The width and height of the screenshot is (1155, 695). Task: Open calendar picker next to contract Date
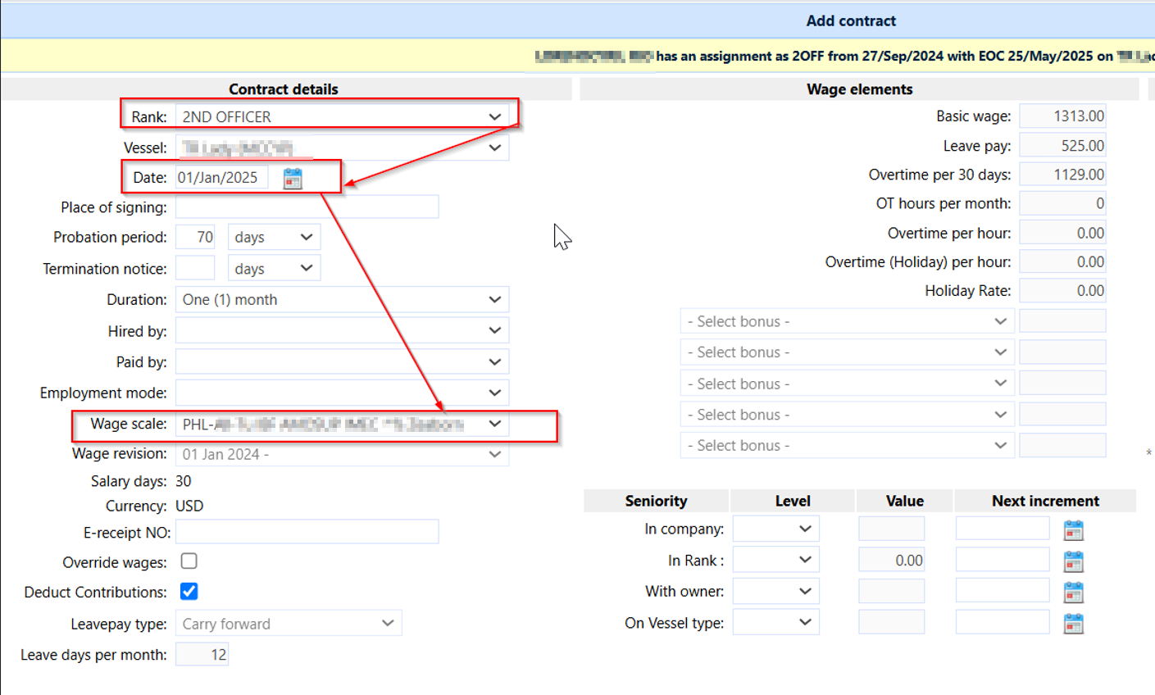[293, 179]
